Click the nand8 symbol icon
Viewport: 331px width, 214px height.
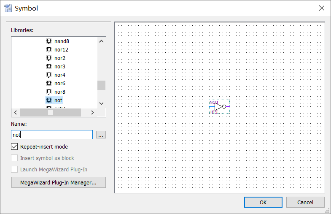(49, 41)
